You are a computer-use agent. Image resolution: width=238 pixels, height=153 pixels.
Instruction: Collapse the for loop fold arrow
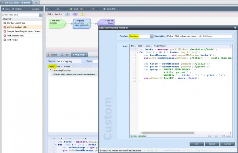[x=137, y=52]
